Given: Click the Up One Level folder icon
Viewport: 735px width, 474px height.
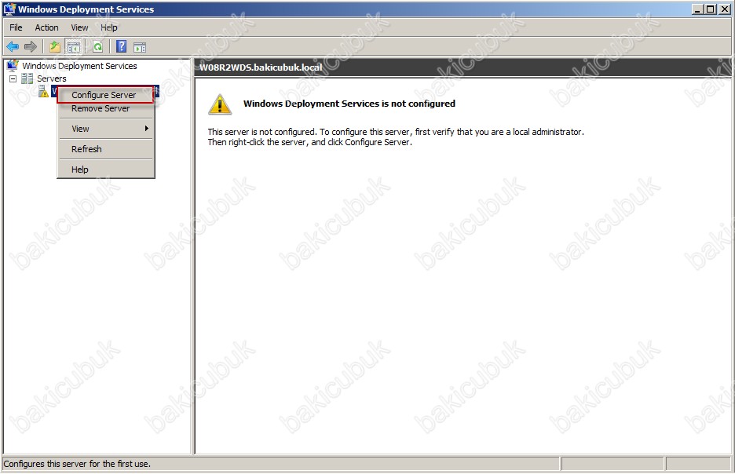Looking at the screenshot, I should 55,46.
